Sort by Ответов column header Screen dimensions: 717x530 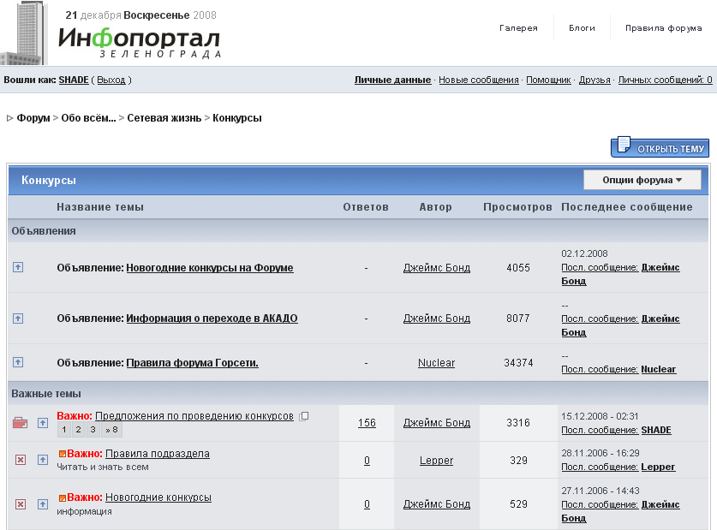coord(366,207)
